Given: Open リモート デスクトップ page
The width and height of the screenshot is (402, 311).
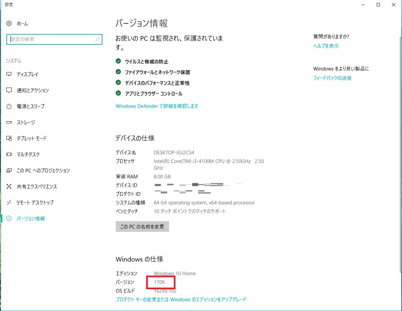Looking at the screenshot, I should click(35, 203).
